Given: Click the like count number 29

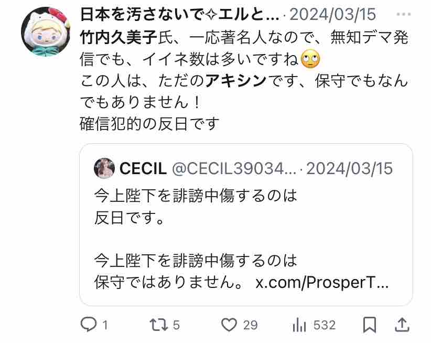Looking at the screenshot, I should pyautogui.click(x=250, y=325).
